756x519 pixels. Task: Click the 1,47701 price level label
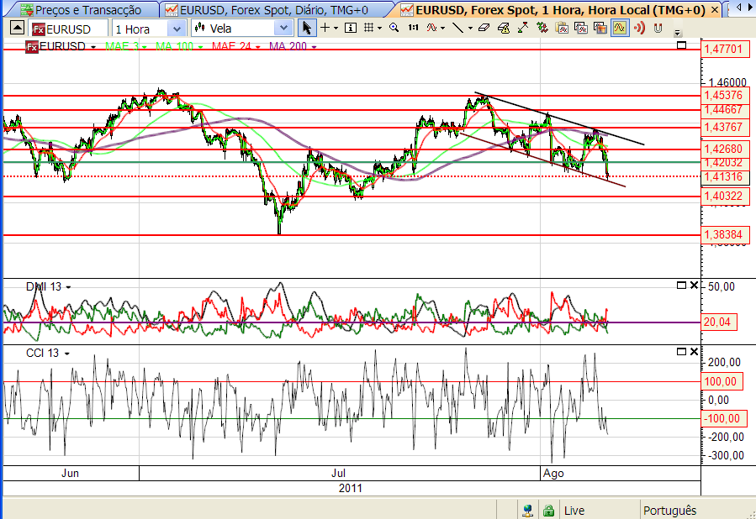coord(725,49)
